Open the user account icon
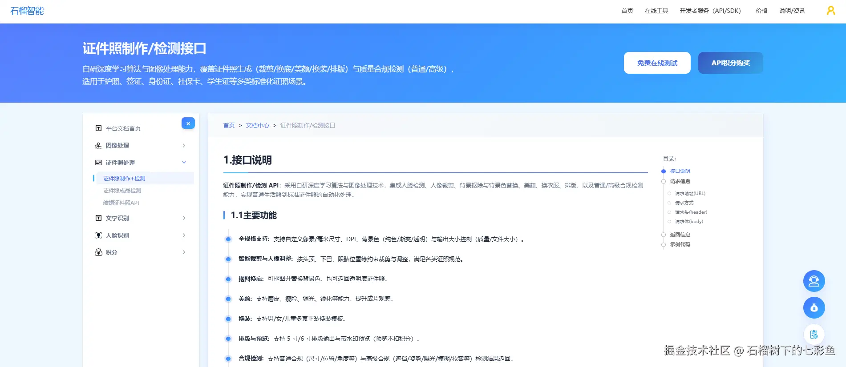 point(830,11)
